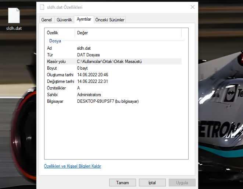Click the Oluşturma tarihi value 20:46
This screenshot has height=189, width=243.
click(x=93, y=75)
